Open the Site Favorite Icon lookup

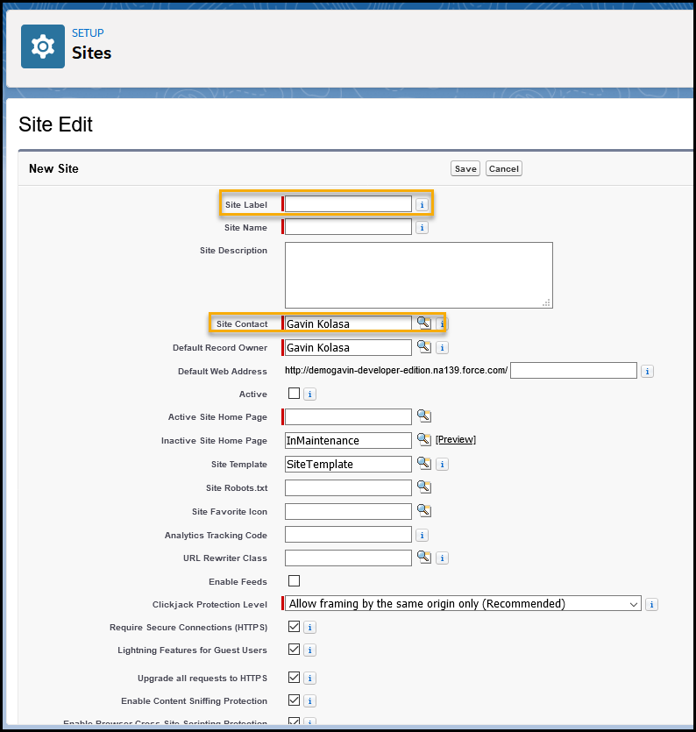click(x=424, y=511)
